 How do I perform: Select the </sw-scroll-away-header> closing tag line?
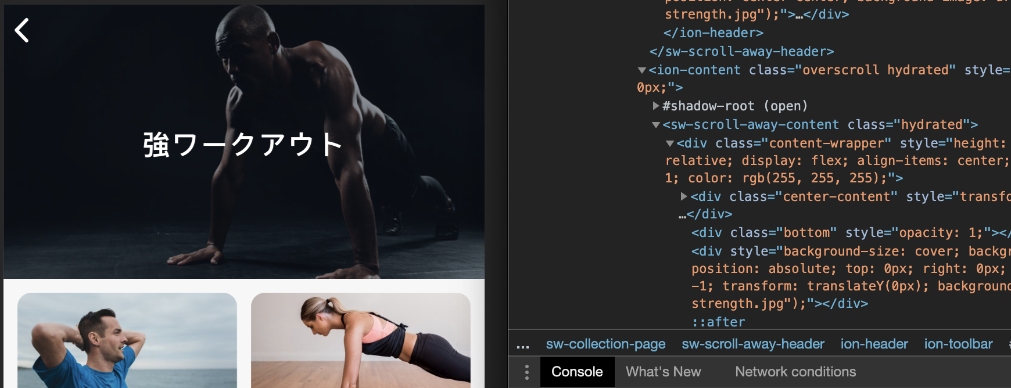point(742,52)
